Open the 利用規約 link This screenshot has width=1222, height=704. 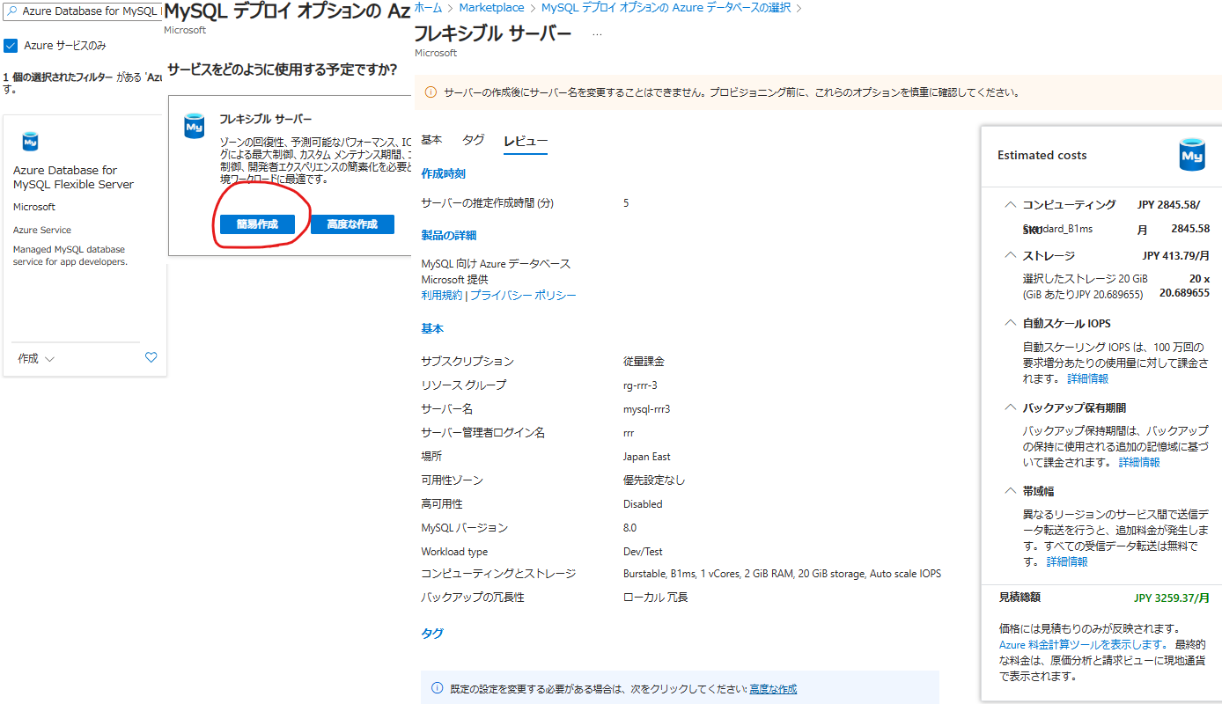click(442, 296)
